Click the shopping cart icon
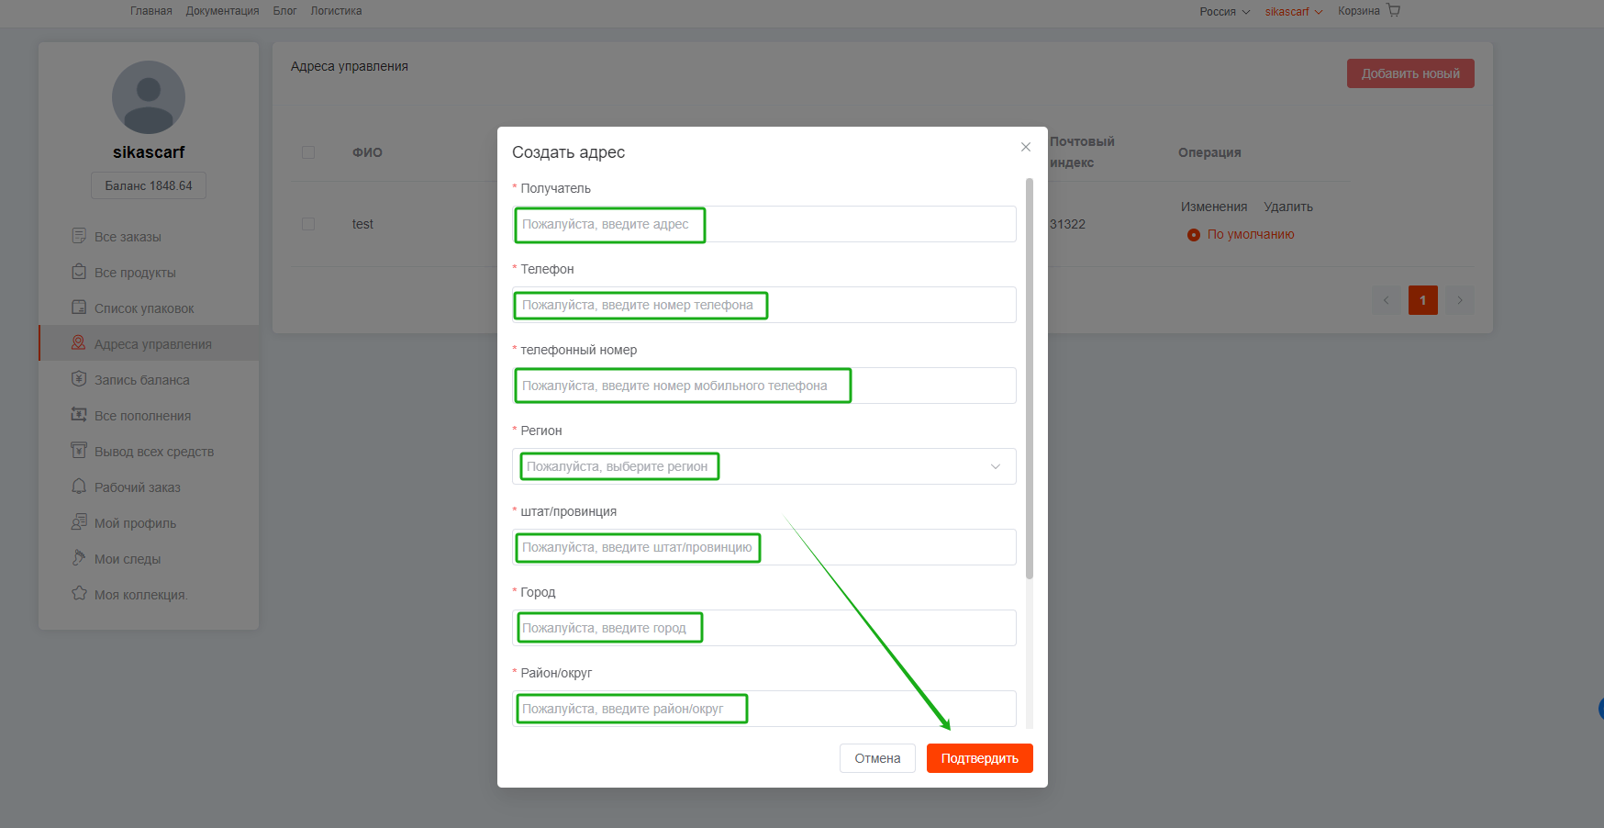The image size is (1604, 828). [1393, 11]
